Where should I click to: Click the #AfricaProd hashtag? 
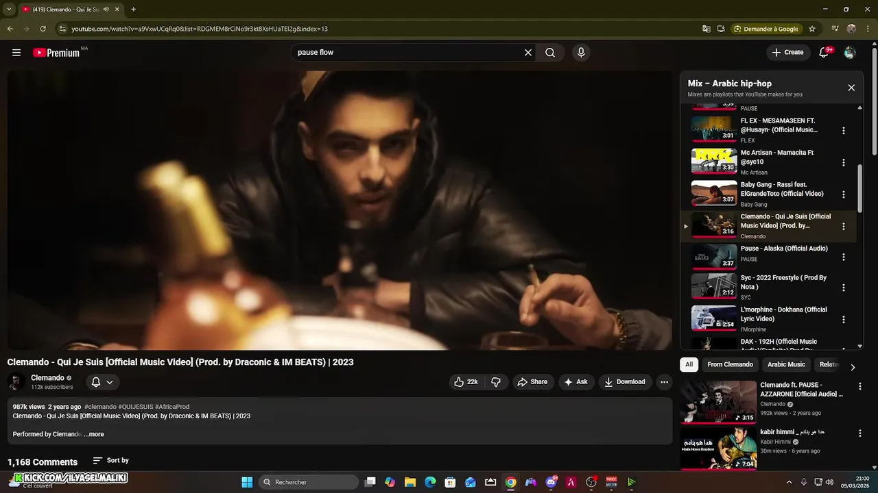tap(172, 407)
